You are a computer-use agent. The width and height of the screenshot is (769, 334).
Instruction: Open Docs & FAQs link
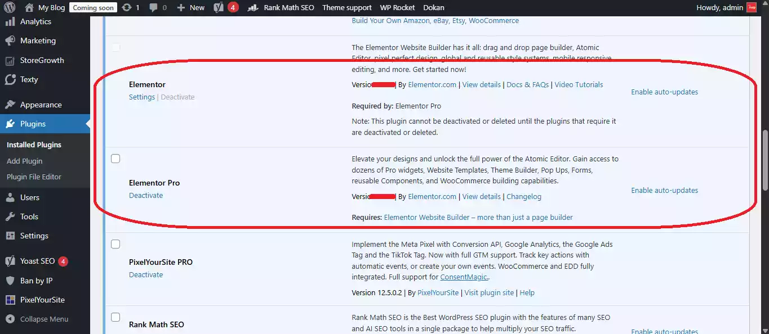pos(527,84)
